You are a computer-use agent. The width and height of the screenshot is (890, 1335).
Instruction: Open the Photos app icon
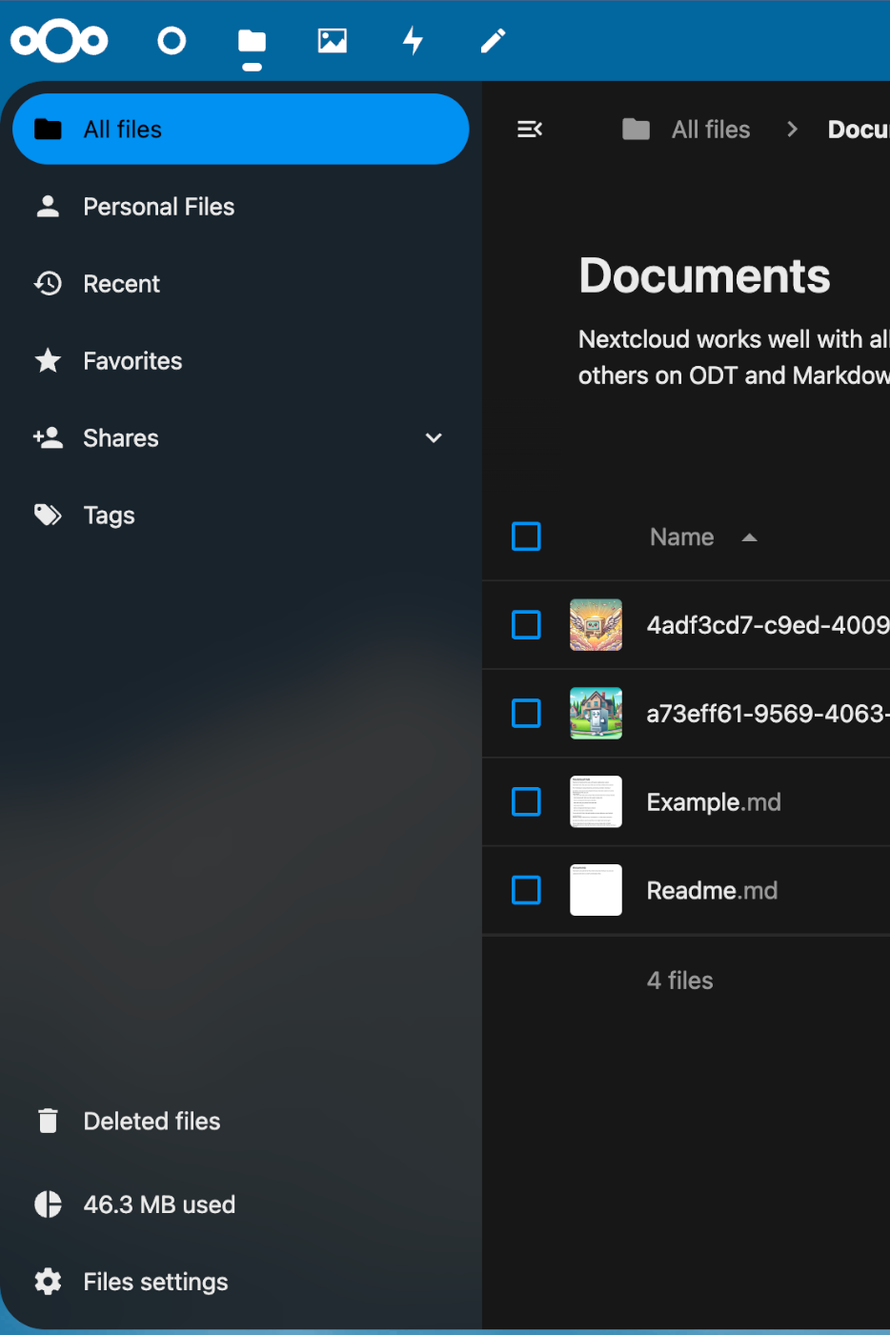[332, 41]
